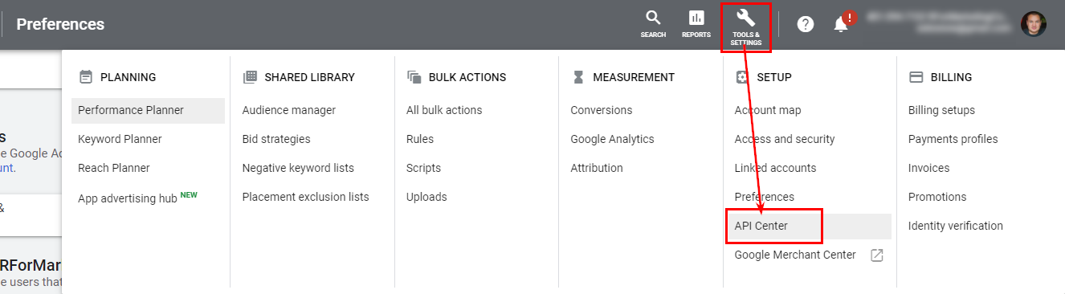Open Google Analytics measurement link
Viewport: 1065px width, 294px height.
[612, 139]
